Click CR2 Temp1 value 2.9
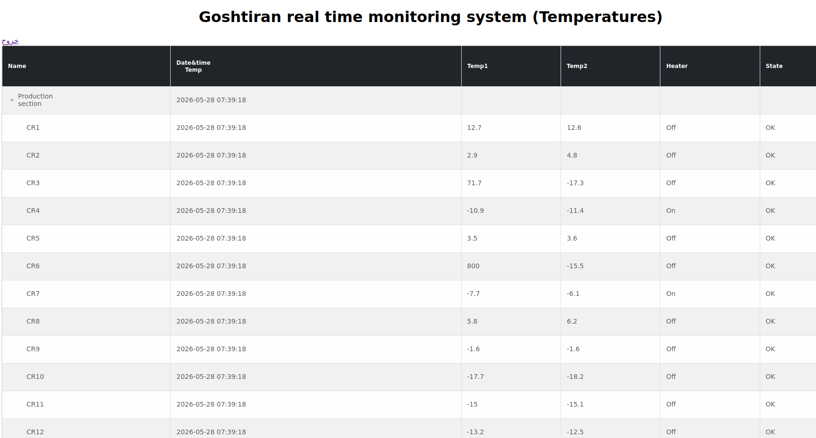 tap(472, 155)
